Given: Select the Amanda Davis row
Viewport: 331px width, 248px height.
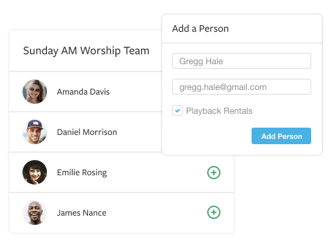Looking at the screenshot, I should [85, 92].
